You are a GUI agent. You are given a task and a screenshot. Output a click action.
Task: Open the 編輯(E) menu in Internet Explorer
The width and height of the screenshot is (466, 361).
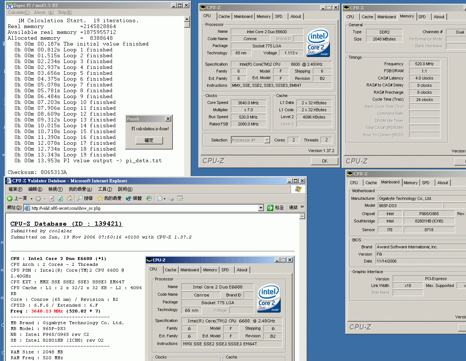35,189
